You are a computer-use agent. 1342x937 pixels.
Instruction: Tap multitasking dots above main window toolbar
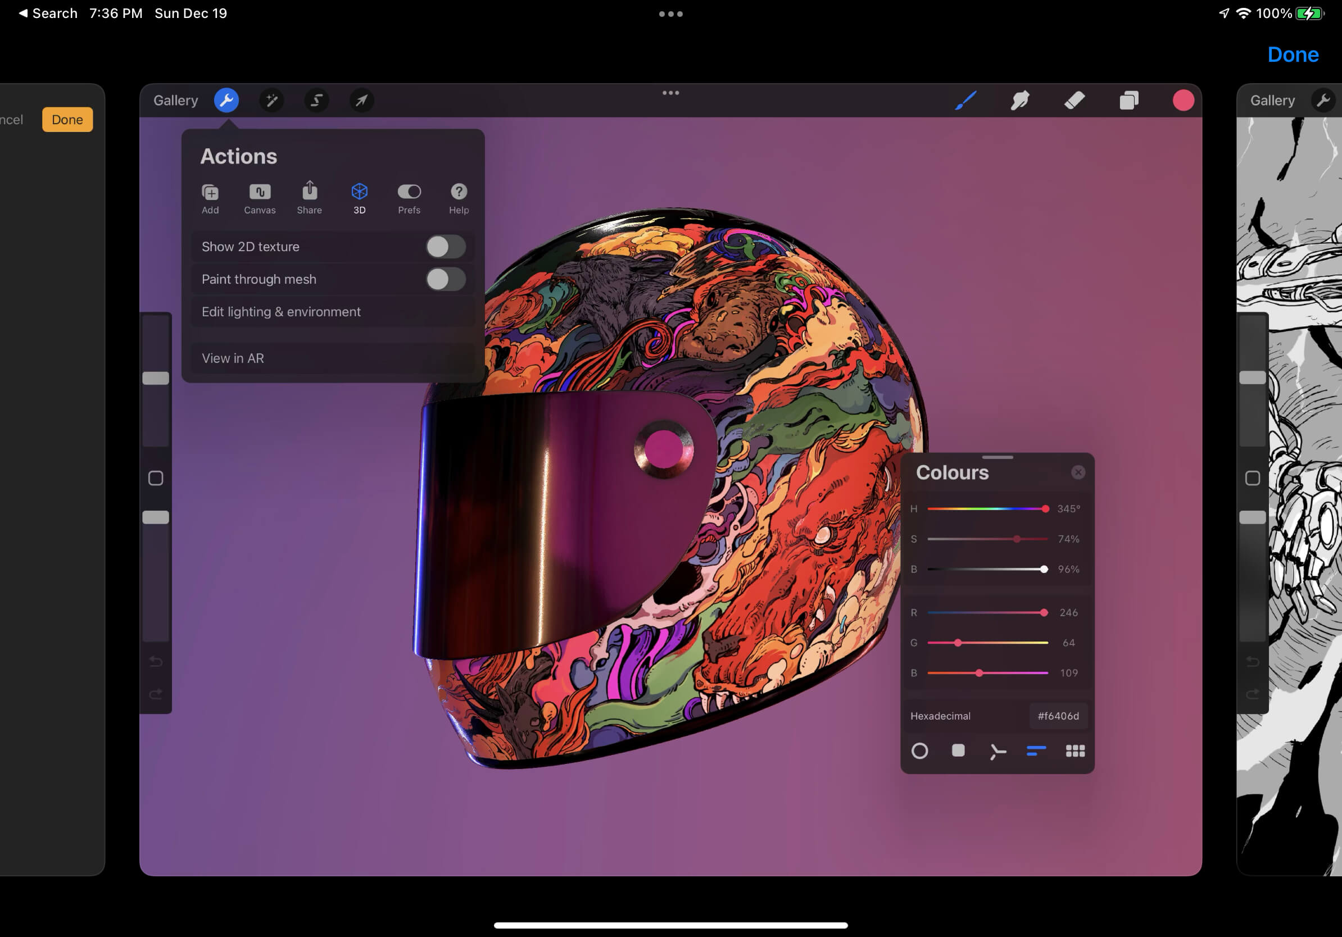pyautogui.click(x=670, y=92)
